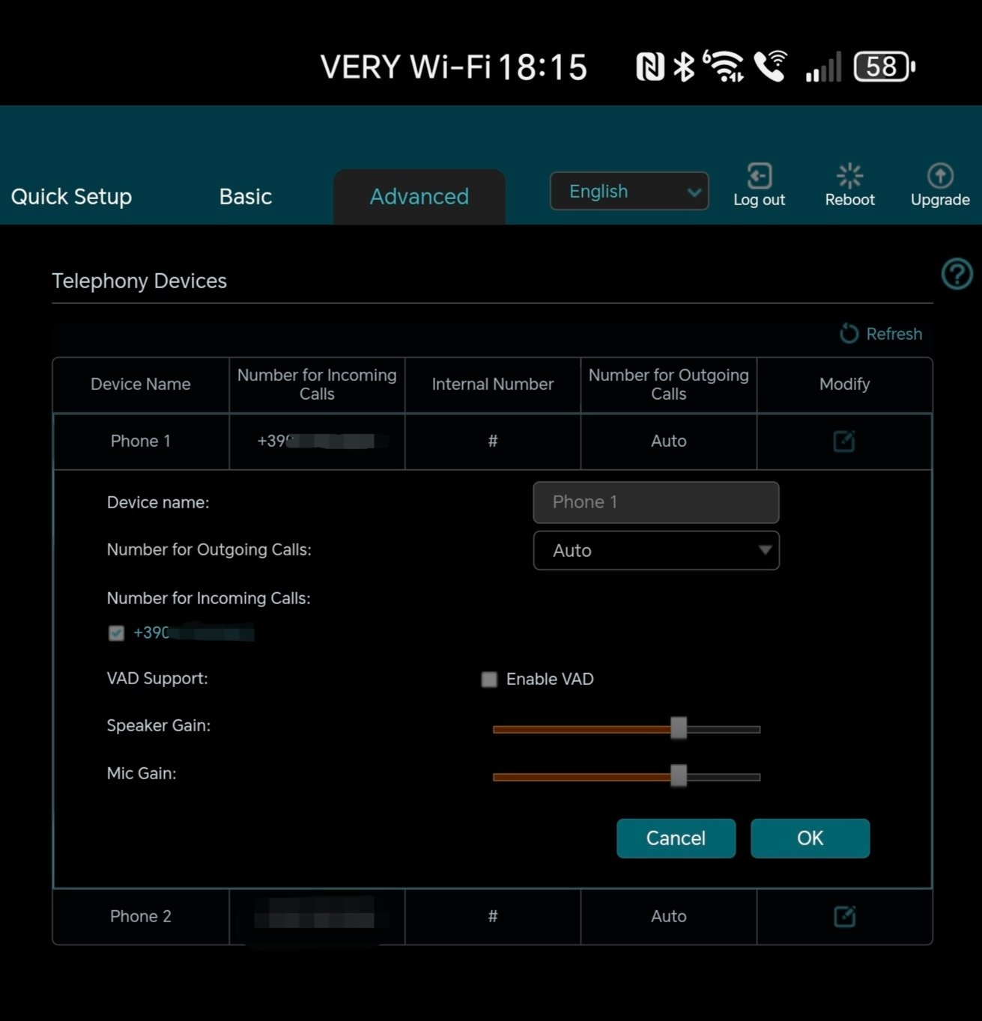Viewport: 982px width, 1021px height.
Task: Open the English language dropdown
Action: click(629, 192)
